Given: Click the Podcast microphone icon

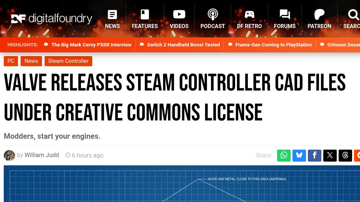Looking at the screenshot, I should tap(213, 15).
